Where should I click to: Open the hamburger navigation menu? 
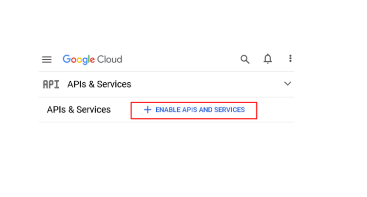click(x=46, y=59)
